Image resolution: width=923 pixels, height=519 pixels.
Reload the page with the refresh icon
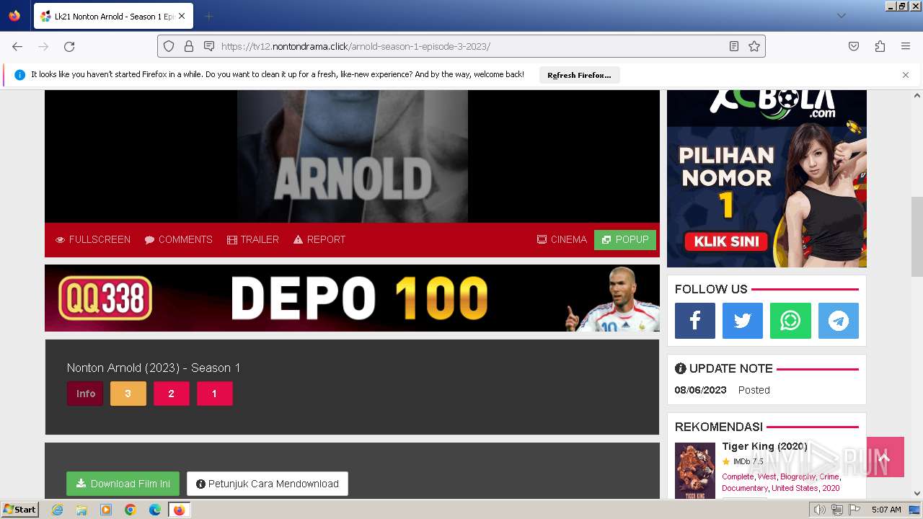click(x=69, y=46)
